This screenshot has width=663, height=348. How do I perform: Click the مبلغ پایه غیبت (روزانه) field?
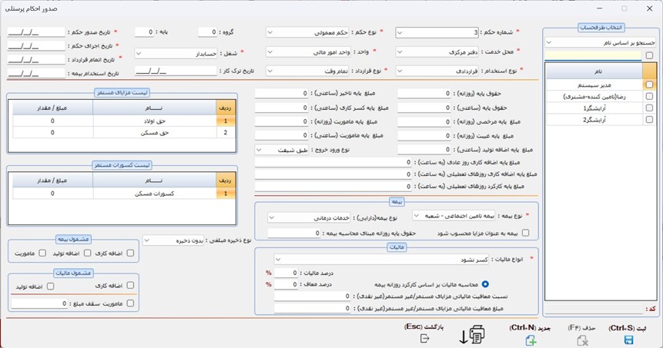(424, 136)
